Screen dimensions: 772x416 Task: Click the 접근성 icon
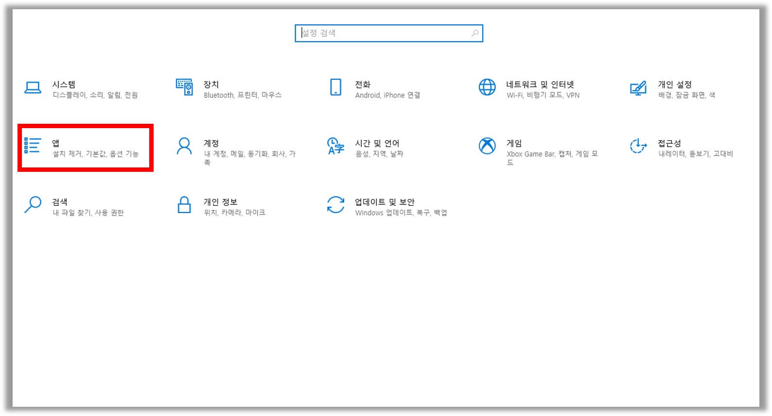click(638, 146)
